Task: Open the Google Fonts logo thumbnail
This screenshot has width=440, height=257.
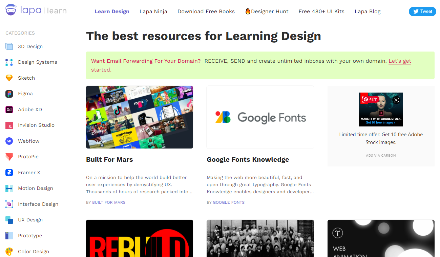Action: pos(260,117)
